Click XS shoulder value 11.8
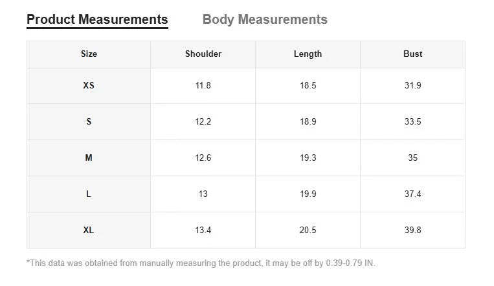The width and height of the screenshot is (494, 286). [203, 85]
